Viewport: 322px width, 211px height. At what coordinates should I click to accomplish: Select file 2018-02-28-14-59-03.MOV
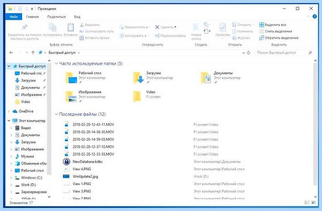pyautogui.click(x=93, y=140)
